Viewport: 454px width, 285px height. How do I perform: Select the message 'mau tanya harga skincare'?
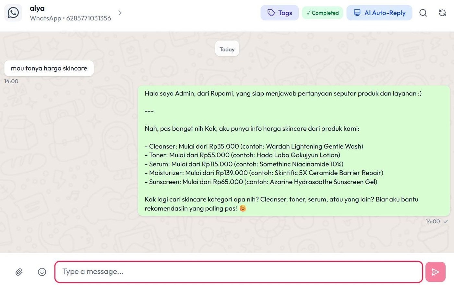pos(49,68)
